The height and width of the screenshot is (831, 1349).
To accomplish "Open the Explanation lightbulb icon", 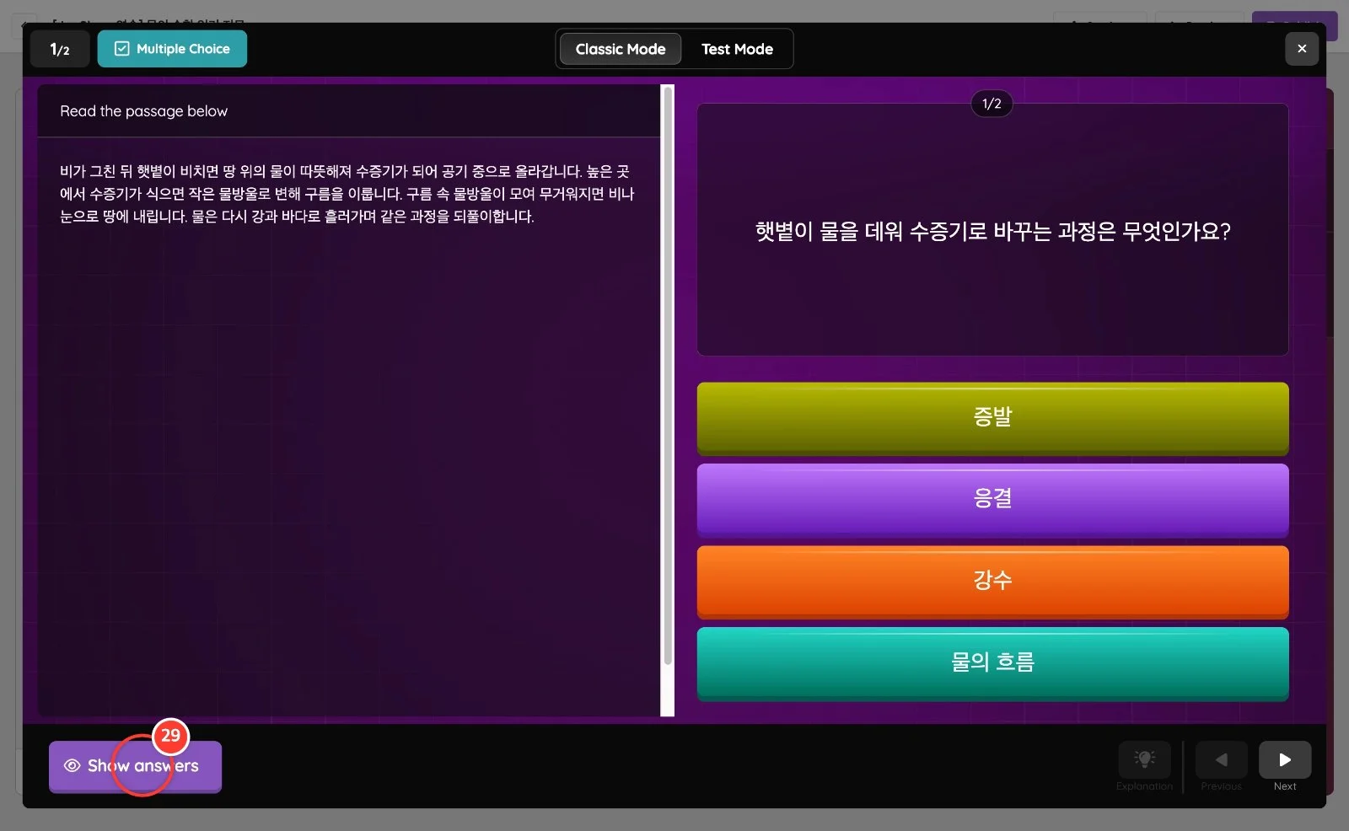I will (x=1144, y=760).
